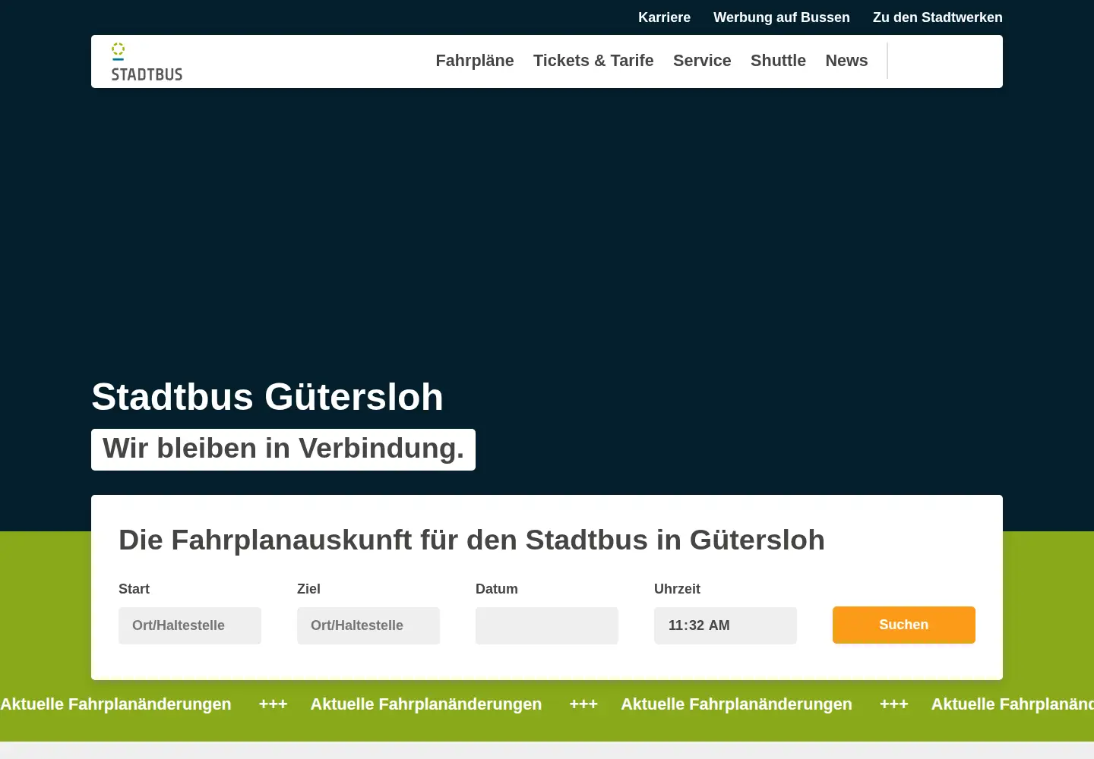Open the Service menu
This screenshot has width=1094, height=759.
pyautogui.click(x=702, y=61)
